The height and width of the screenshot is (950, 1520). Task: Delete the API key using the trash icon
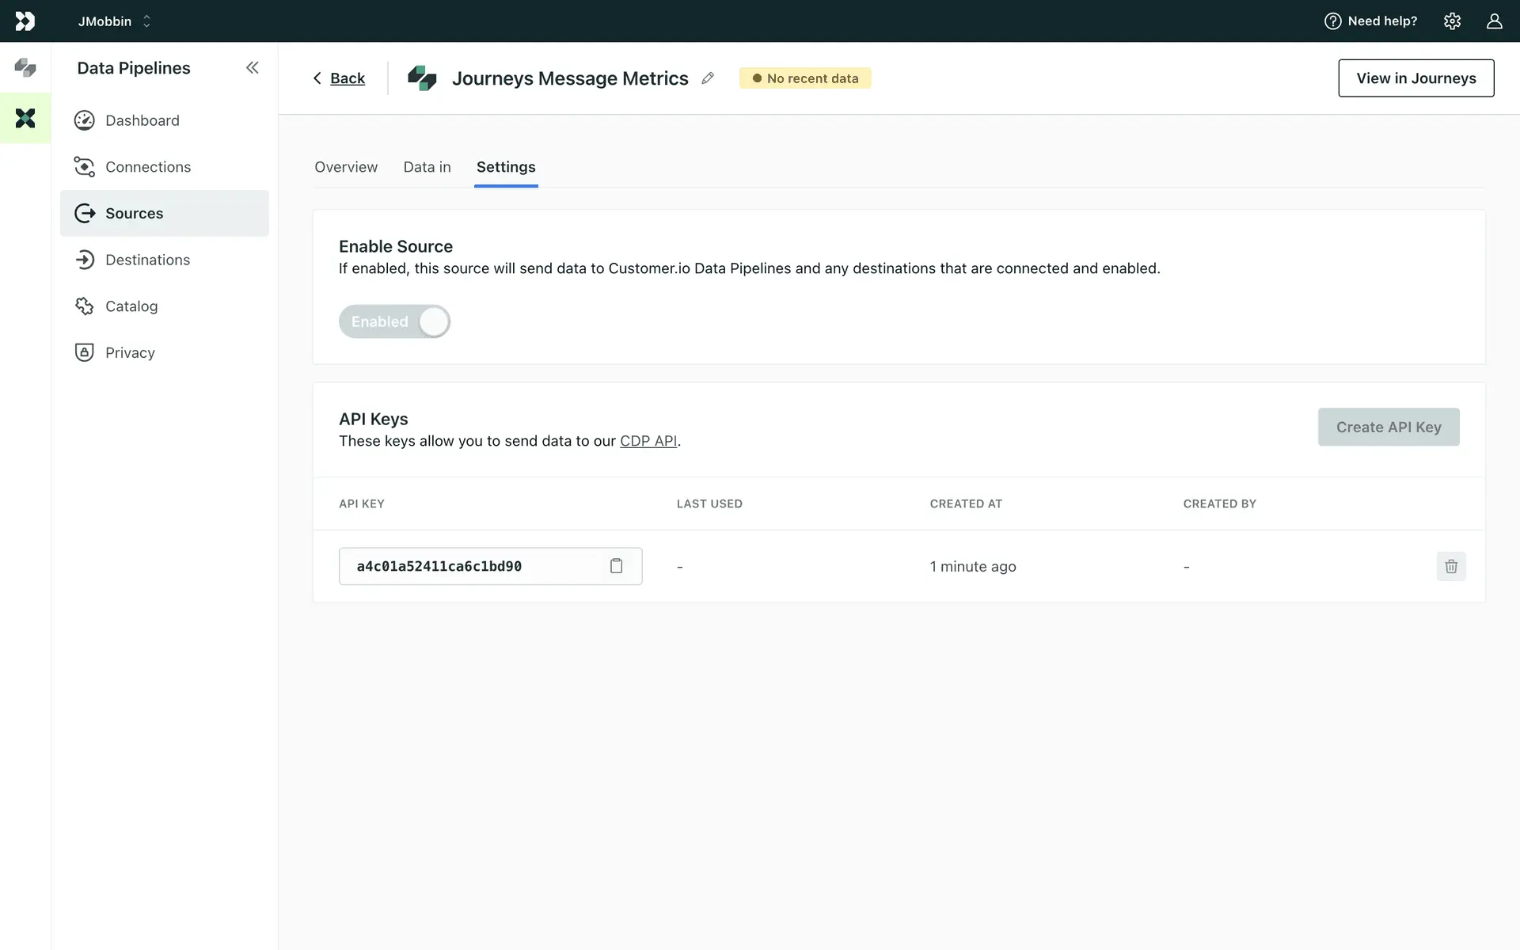1450,566
